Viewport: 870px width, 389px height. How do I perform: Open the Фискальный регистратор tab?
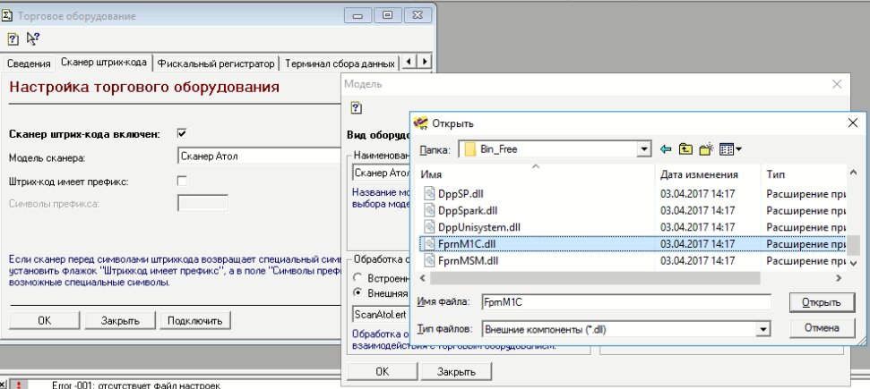tap(216, 63)
